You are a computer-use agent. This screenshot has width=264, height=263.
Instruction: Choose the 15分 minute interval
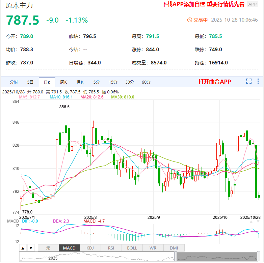pyautogui.click(x=113, y=82)
